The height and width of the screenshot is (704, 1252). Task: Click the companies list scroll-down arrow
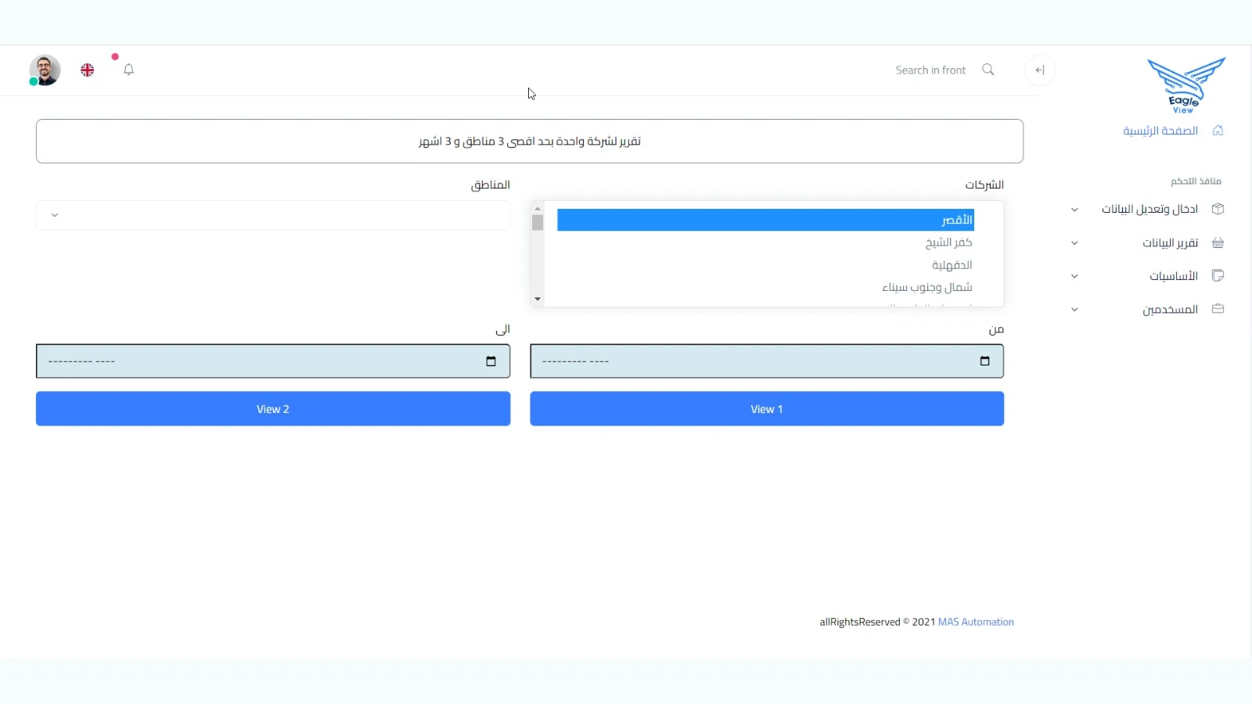[x=538, y=299]
